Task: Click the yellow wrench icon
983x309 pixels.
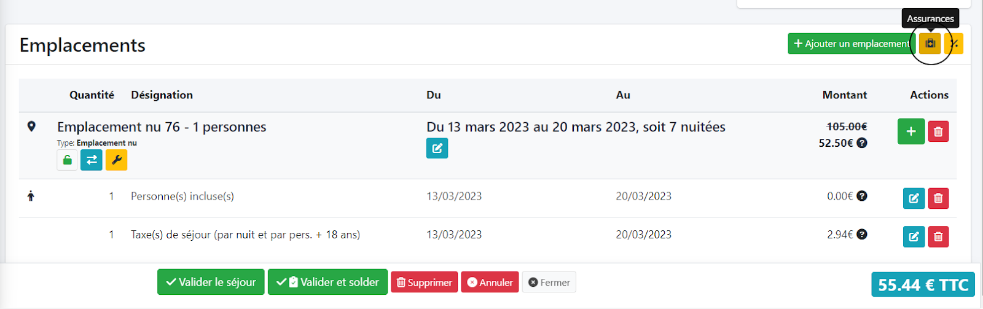Action: (x=116, y=160)
